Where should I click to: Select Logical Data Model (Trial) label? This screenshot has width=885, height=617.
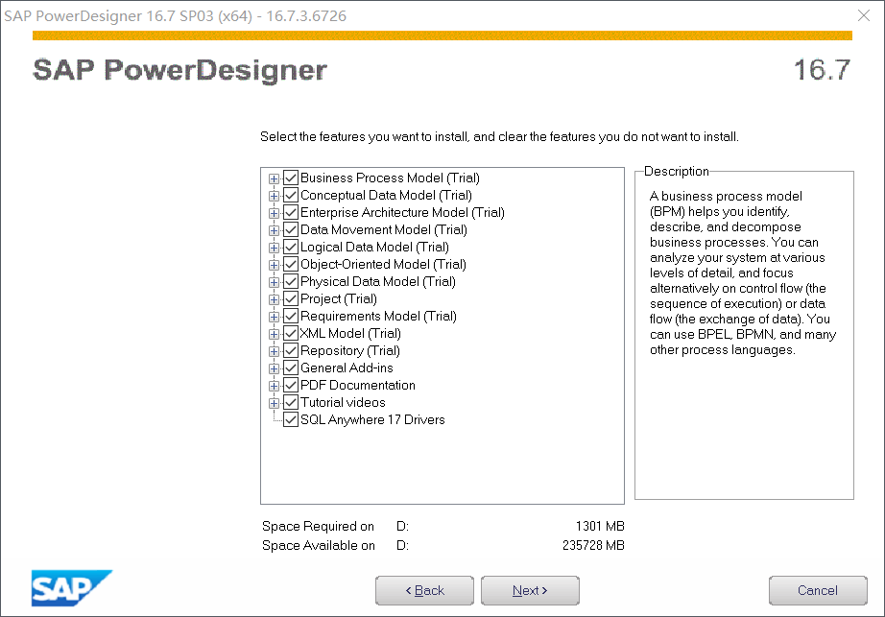click(x=374, y=247)
